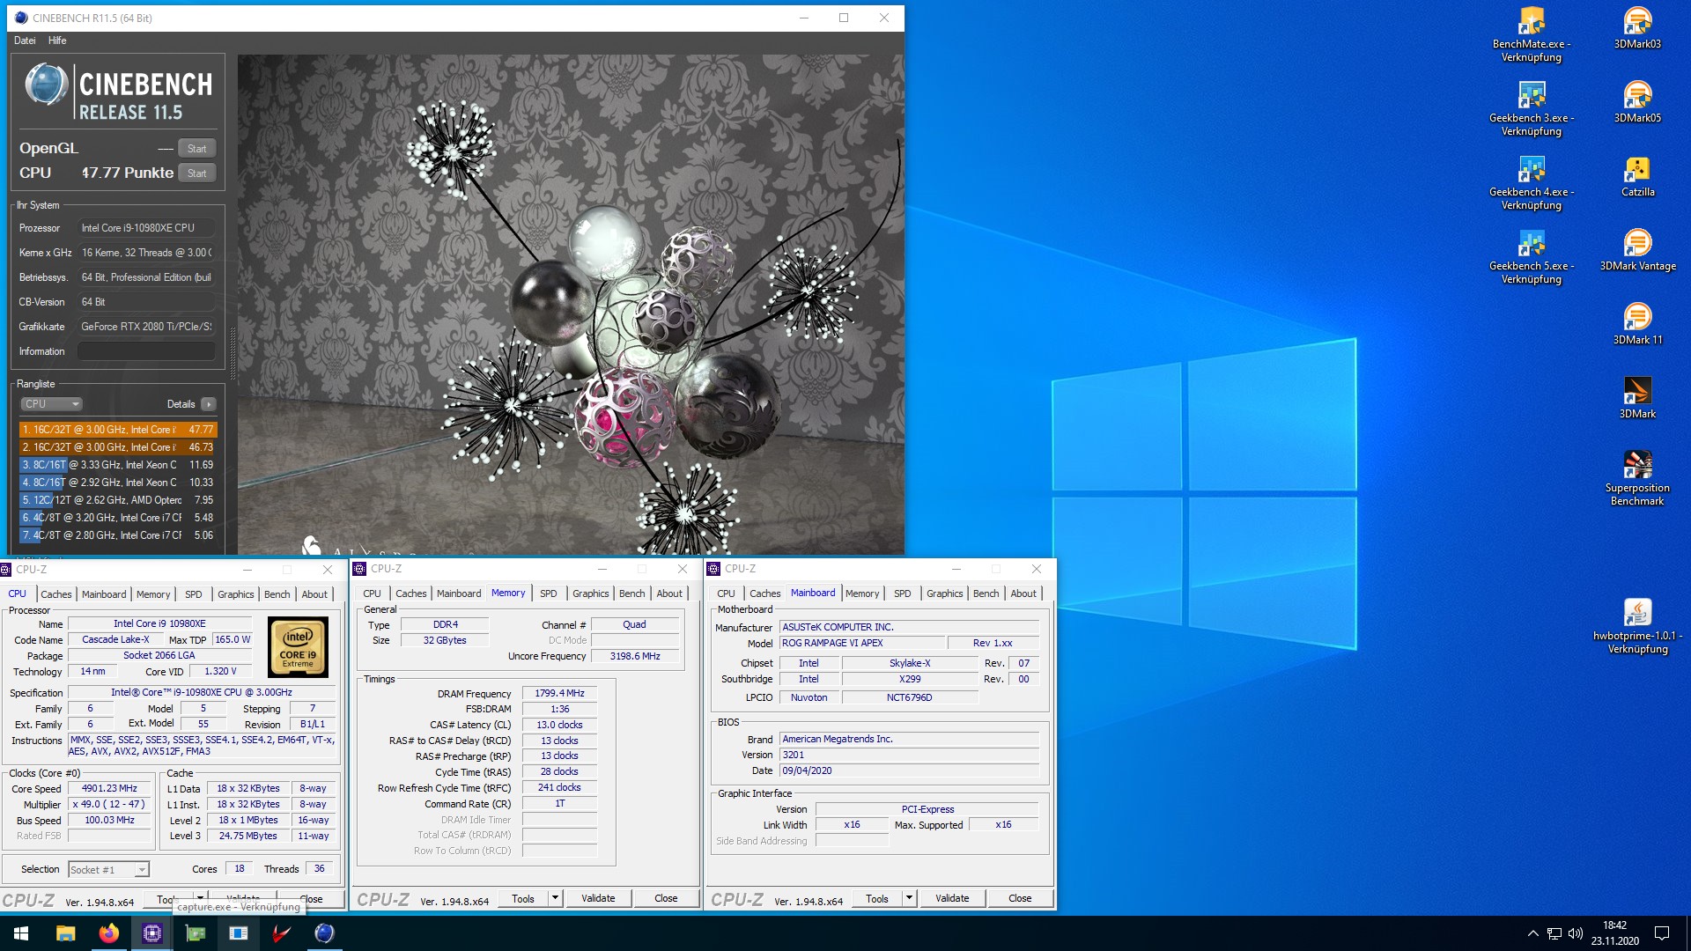Open the Windows Start menu
Screen dimensions: 1691x951
(x=21, y=933)
